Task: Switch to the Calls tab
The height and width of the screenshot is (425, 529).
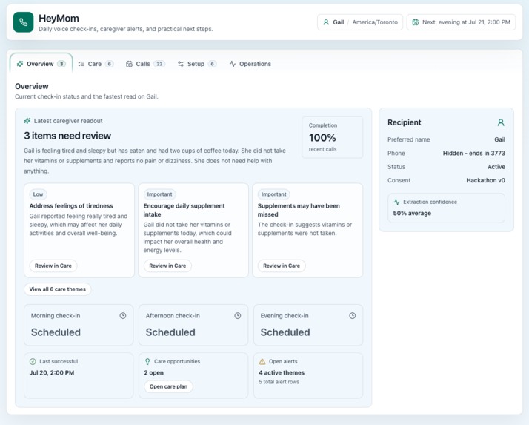Action: (x=145, y=64)
